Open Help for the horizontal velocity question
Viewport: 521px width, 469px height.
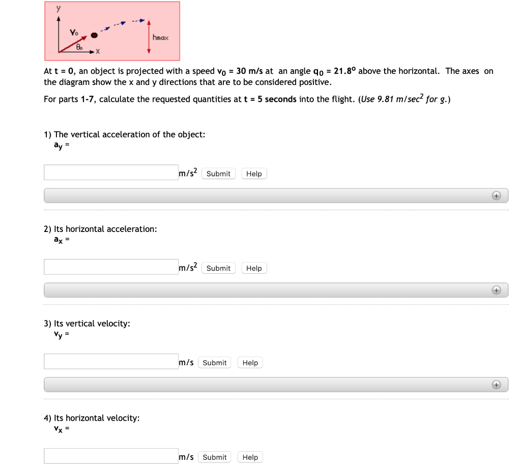click(250, 457)
